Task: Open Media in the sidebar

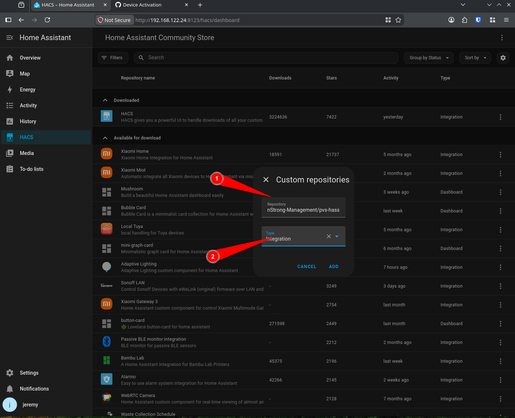Action: click(46, 153)
